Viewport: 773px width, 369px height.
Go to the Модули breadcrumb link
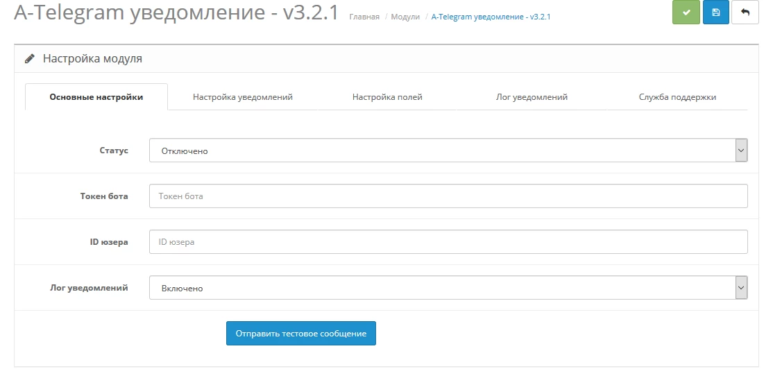click(405, 17)
